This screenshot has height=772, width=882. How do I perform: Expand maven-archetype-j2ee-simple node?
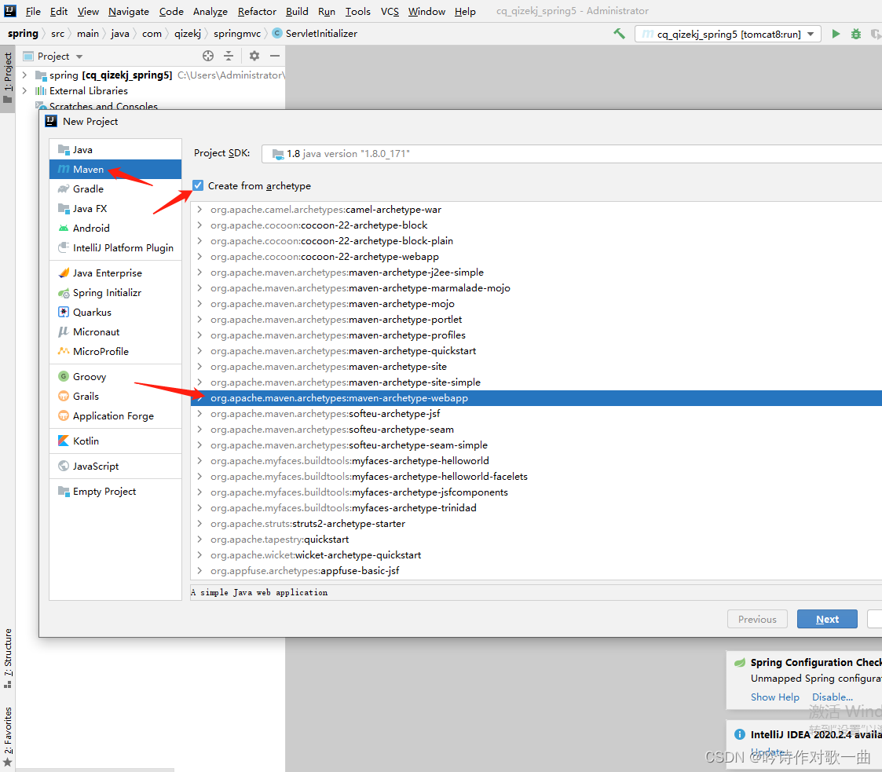pos(199,273)
